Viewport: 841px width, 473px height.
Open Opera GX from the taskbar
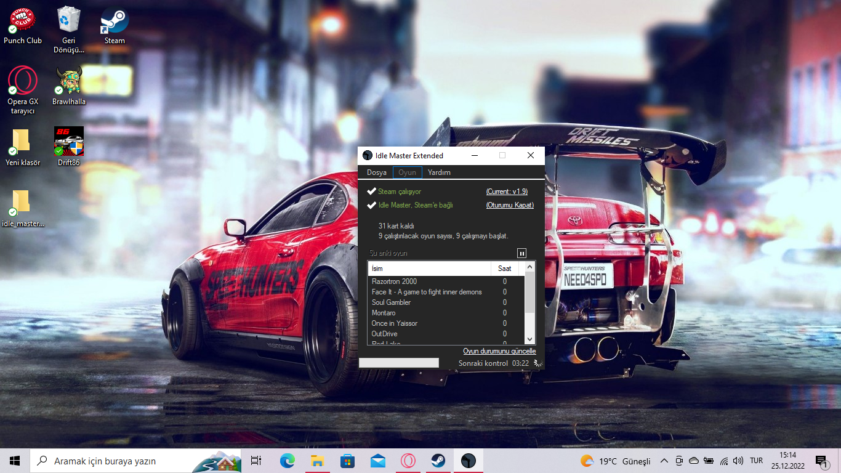pyautogui.click(x=408, y=461)
